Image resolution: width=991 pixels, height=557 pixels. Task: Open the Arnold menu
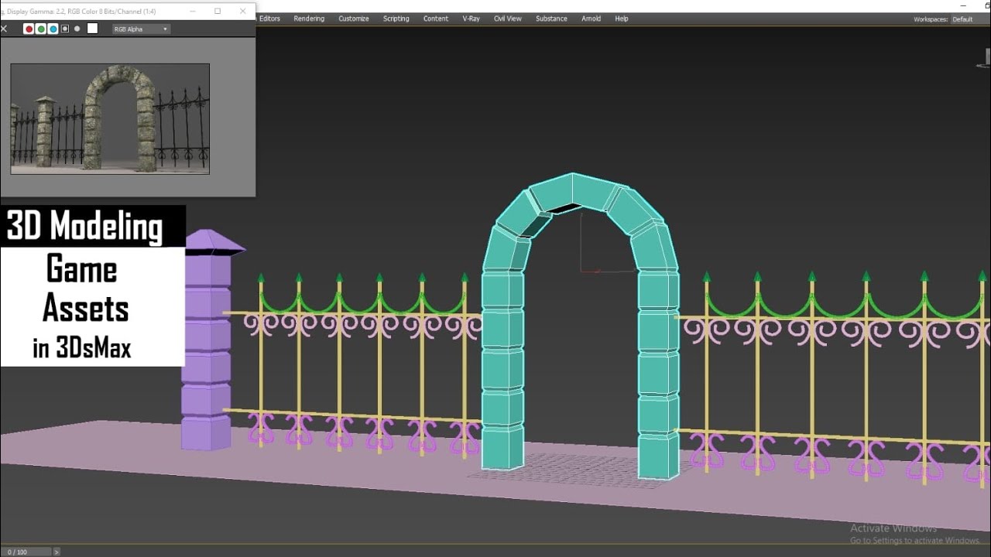click(x=591, y=19)
